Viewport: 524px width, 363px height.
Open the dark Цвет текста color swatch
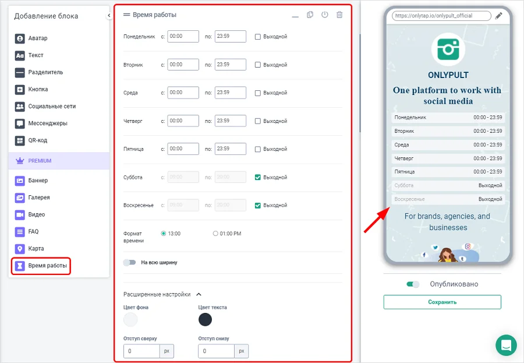point(205,319)
